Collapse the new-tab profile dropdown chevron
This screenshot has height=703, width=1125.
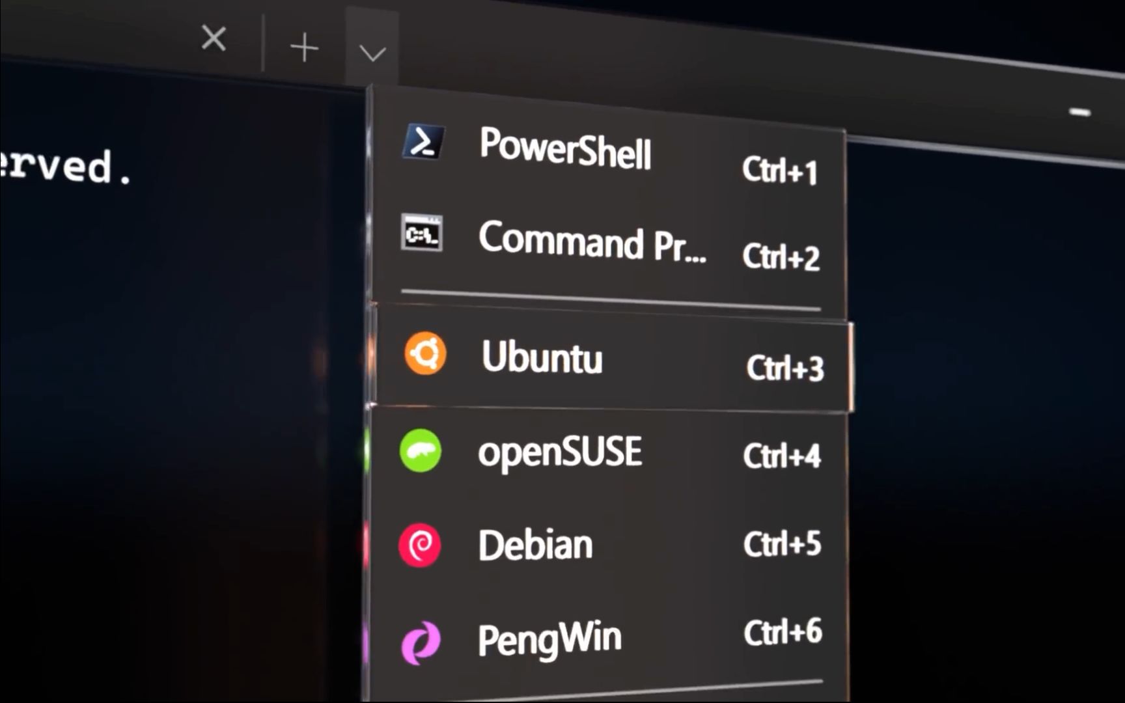pos(372,52)
